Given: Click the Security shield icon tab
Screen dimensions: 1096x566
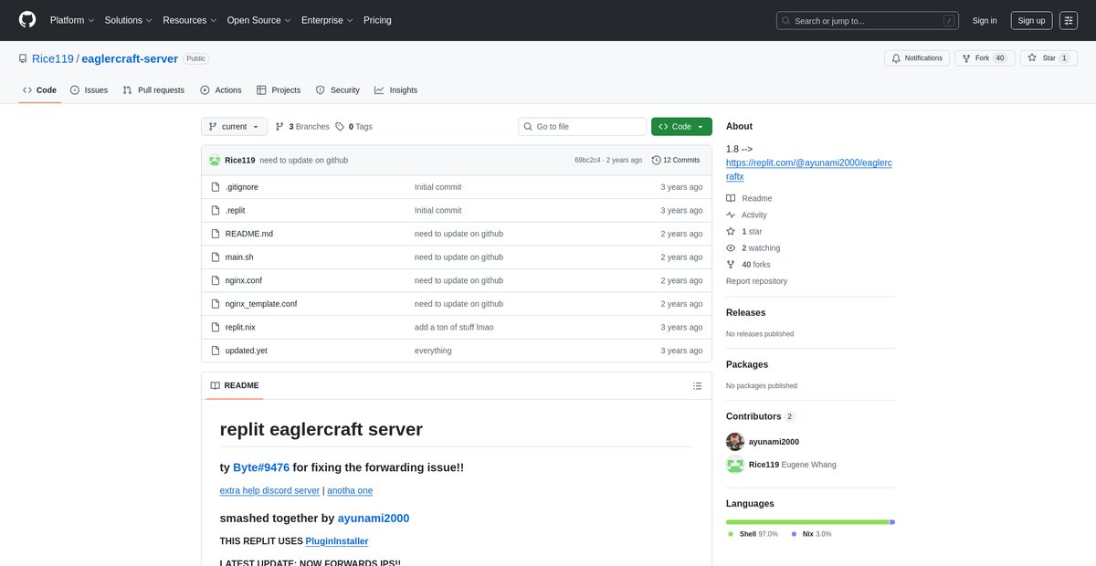Looking at the screenshot, I should [321, 90].
